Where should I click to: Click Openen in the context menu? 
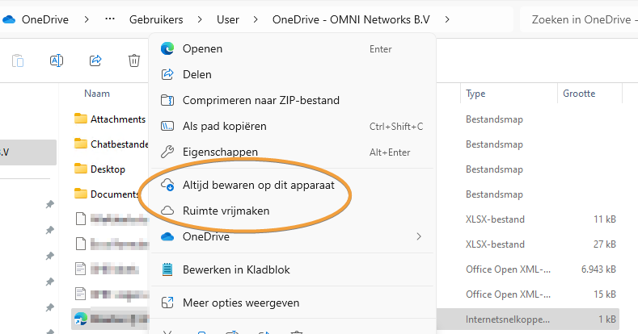coord(202,48)
